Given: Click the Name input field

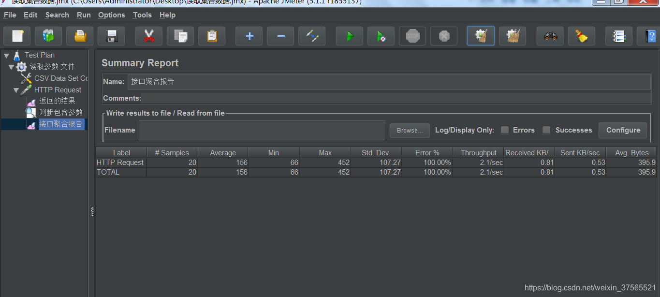Looking at the screenshot, I should click(389, 82).
